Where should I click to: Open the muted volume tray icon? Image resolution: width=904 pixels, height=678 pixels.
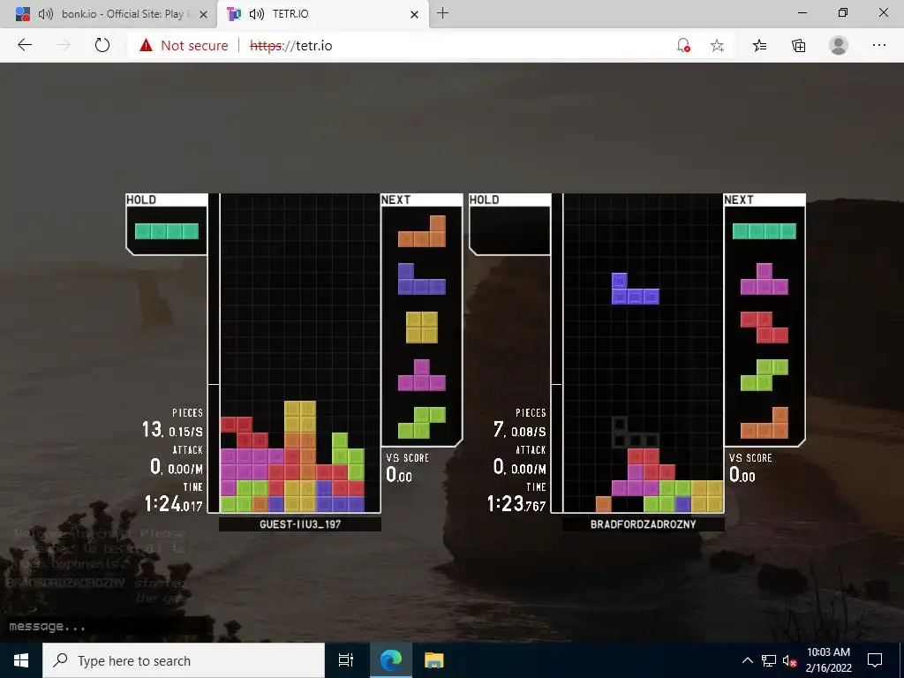coord(790,660)
